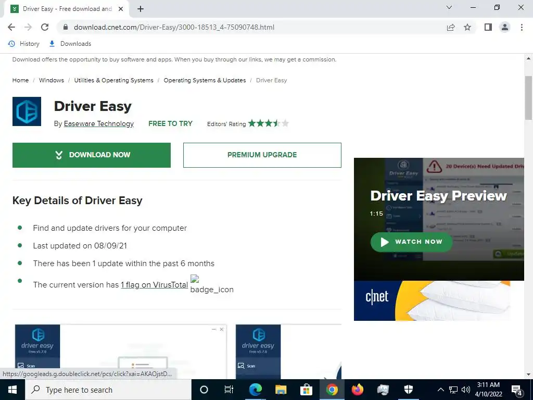The width and height of the screenshot is (533, 400).
Task: Click the Driver Easy logo image
Action: [27, 111]
